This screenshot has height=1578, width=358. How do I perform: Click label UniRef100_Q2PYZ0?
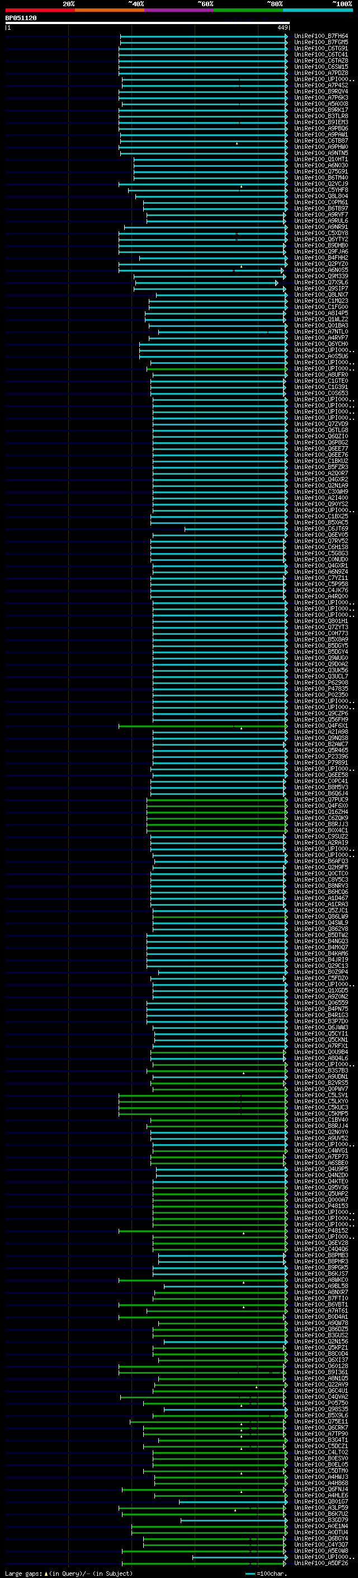[x=321, y=264]
